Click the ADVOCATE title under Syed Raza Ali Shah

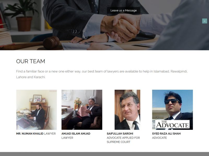tap(159, 138)
